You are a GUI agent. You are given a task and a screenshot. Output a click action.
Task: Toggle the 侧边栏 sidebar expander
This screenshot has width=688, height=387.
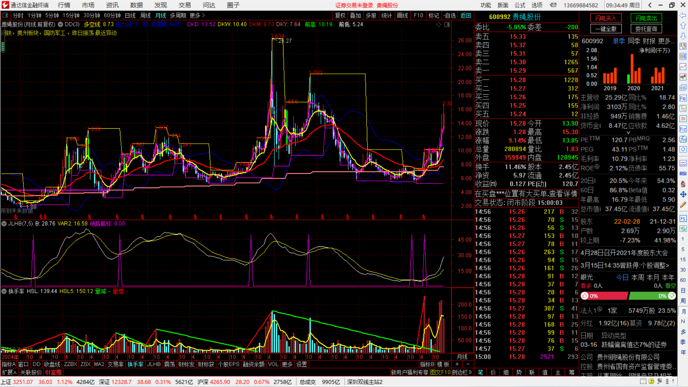tap(462, 373)
